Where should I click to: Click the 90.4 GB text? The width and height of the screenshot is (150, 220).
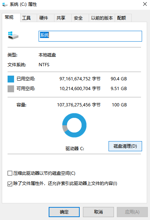[119, 79]
